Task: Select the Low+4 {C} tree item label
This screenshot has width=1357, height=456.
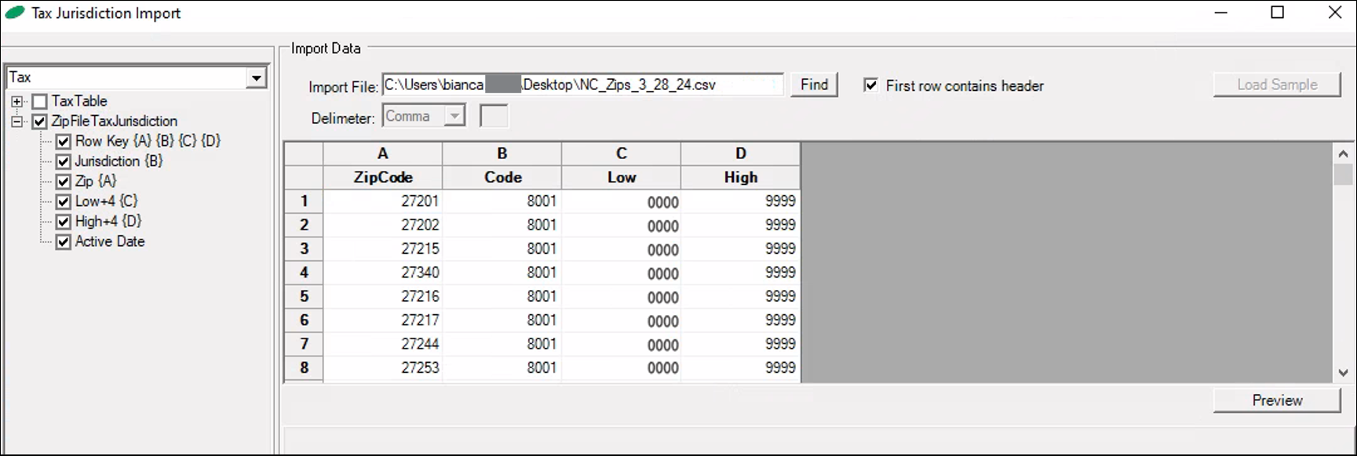Action: (x=106, y=201)
